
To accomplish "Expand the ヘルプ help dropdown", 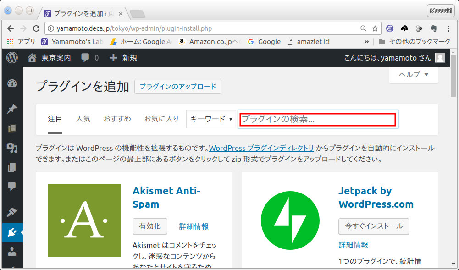I will [414, 75].
